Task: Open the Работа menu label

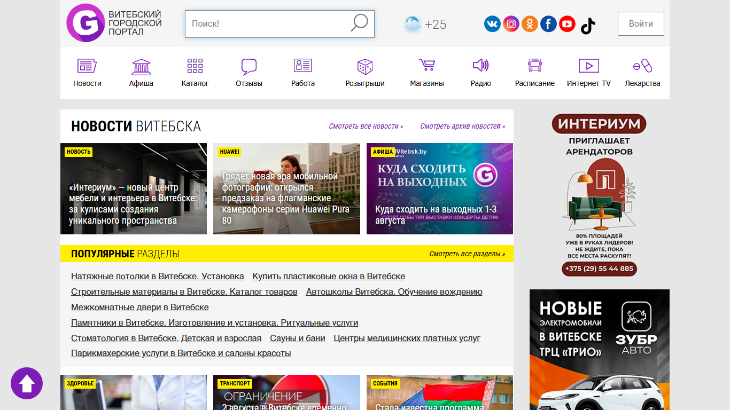Action: pos(303,83)
